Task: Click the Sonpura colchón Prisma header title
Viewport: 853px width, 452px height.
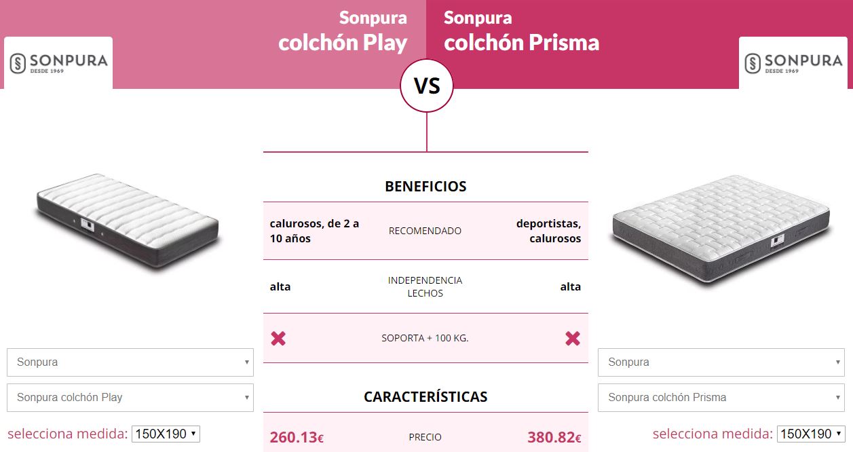Action: point(521,31)
